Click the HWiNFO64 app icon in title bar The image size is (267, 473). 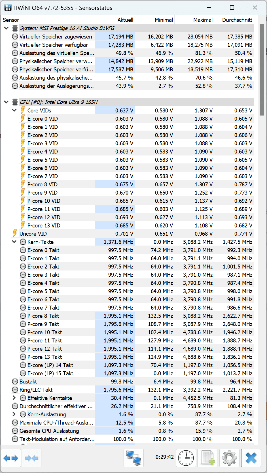[8, 8]
